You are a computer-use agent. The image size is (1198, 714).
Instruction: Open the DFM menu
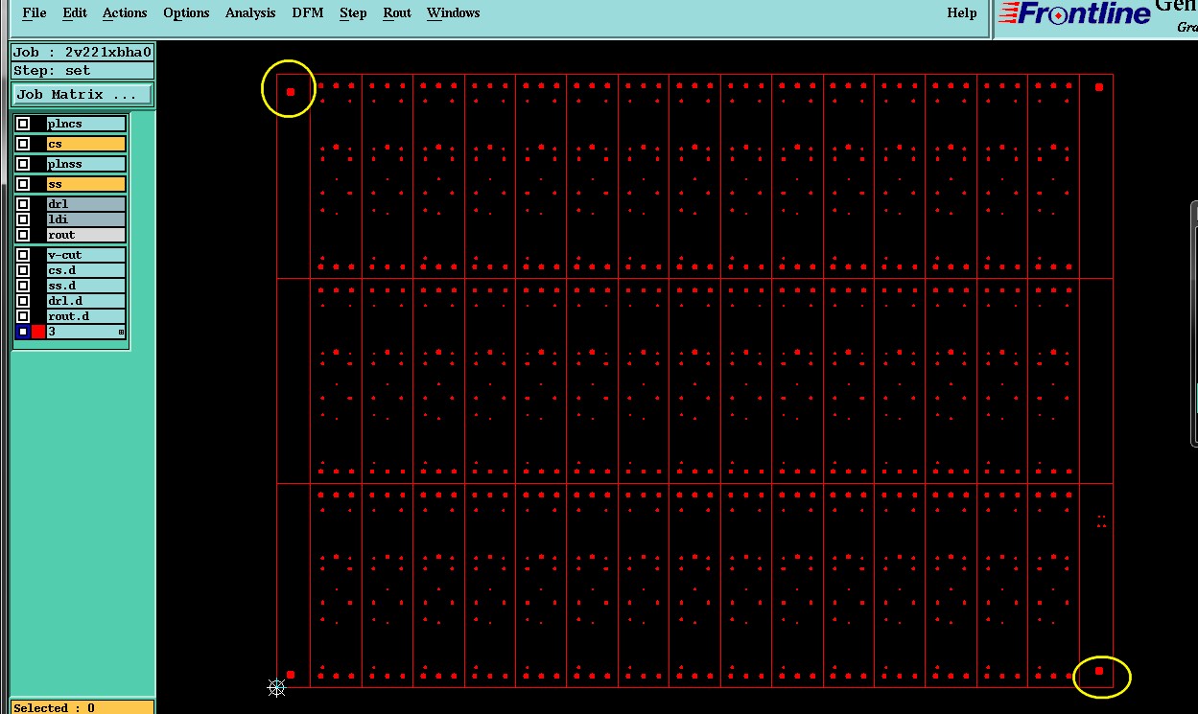coord(308,12)
